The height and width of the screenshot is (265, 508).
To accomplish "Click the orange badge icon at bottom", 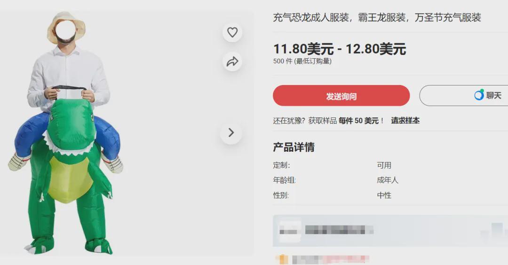I will click(x=283, y=259).
